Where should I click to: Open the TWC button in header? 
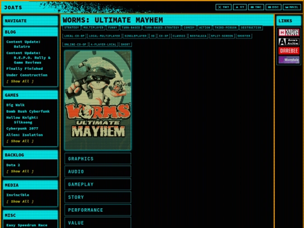[256, 7]
